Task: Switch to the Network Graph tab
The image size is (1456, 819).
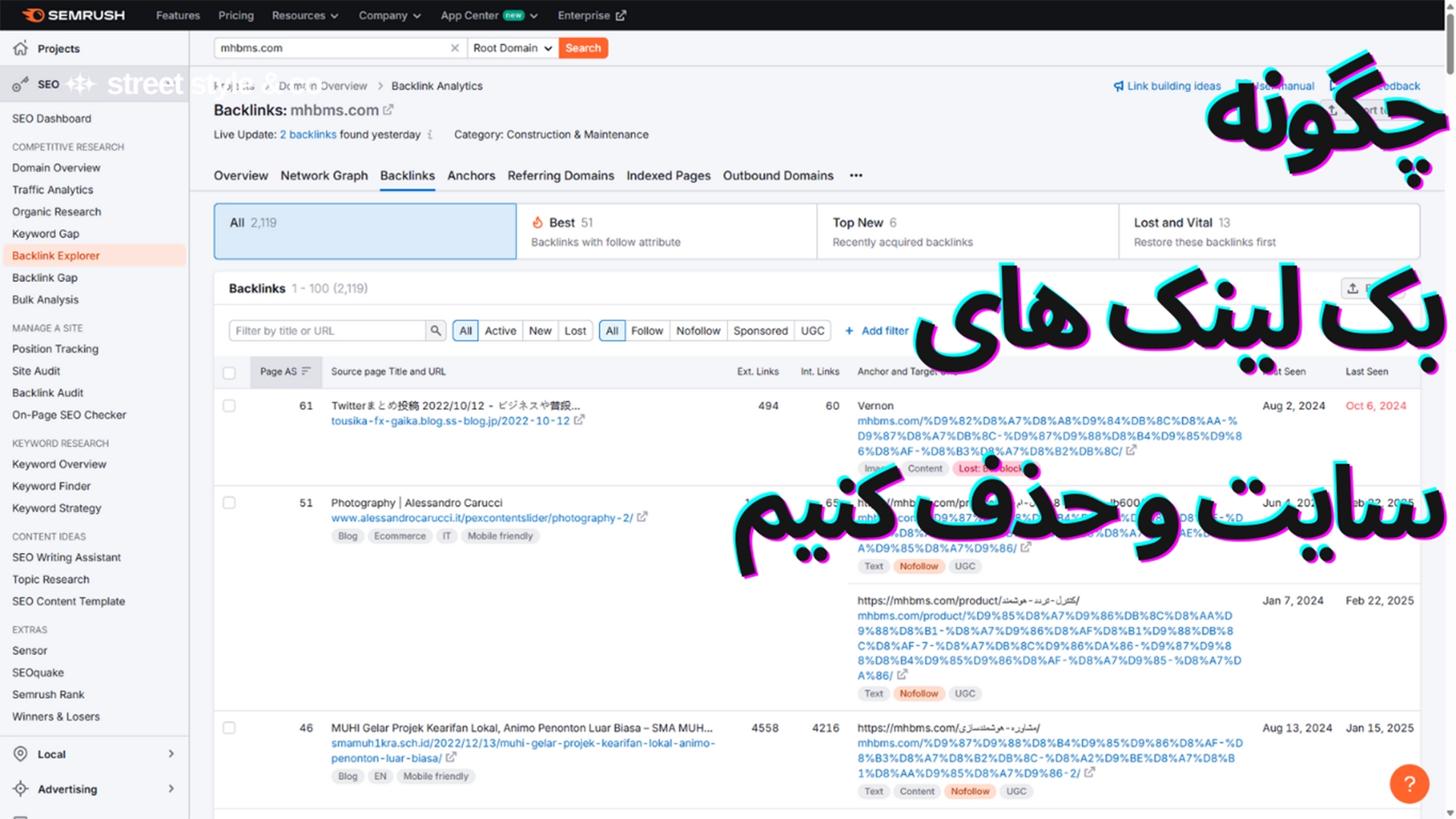Action: pos(324,175)
